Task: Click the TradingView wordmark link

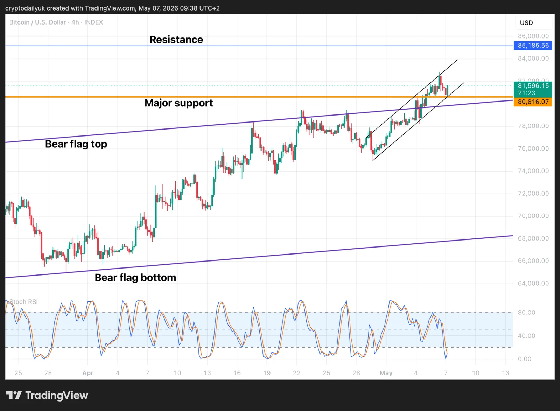Action: [57, 396]
